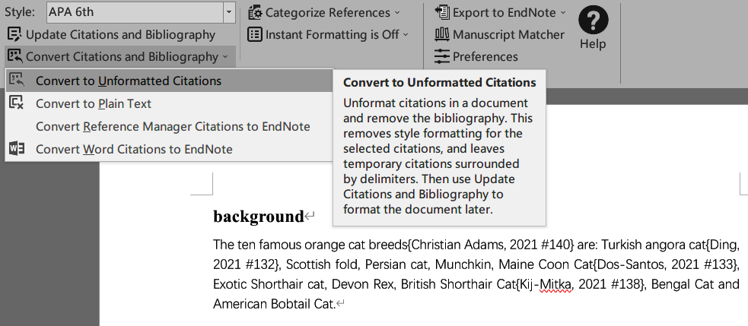Screen dimensions: 748x326
Task: Expand the Export to EndNote dropdown
Action: click(x=562, y=12)
